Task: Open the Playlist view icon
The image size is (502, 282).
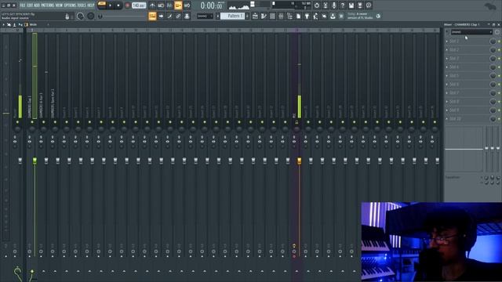Action: tap(255, 16)
